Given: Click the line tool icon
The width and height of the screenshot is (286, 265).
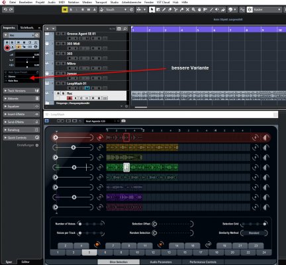Looking at the screenshot, I should pos(211,9).
